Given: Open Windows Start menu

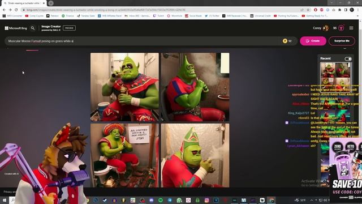Looking at the screenshot, I should pyautogui.click(x=4, y=200).
